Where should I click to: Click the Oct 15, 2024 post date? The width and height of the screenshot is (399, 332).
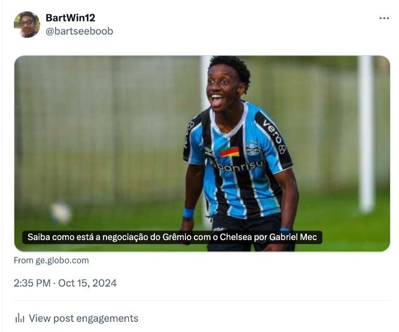pyautogui.click(x=87, y=283)
